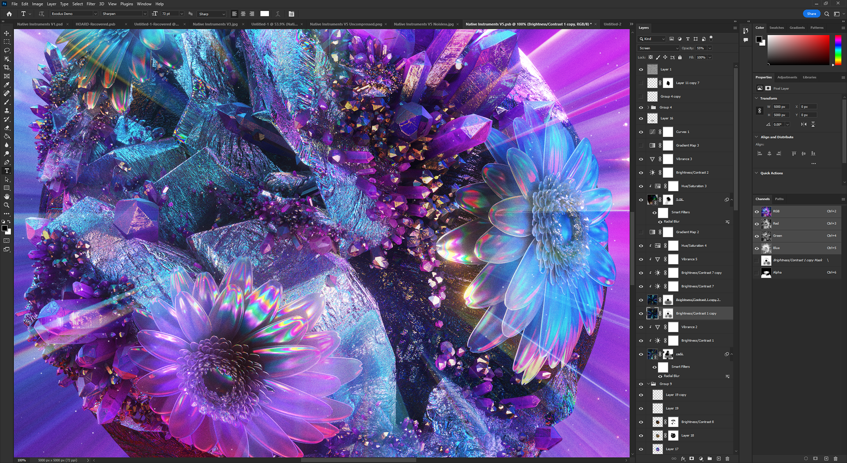Toggle Quick Mask mode icon
The height and width of the screenshot is (463, 847).
coord(7,241)
